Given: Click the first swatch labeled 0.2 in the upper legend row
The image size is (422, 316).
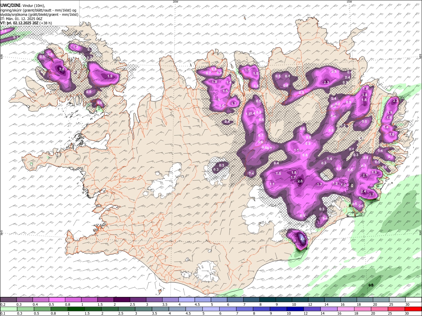Looking at the screenshot, I should click(x=8, y=300).
